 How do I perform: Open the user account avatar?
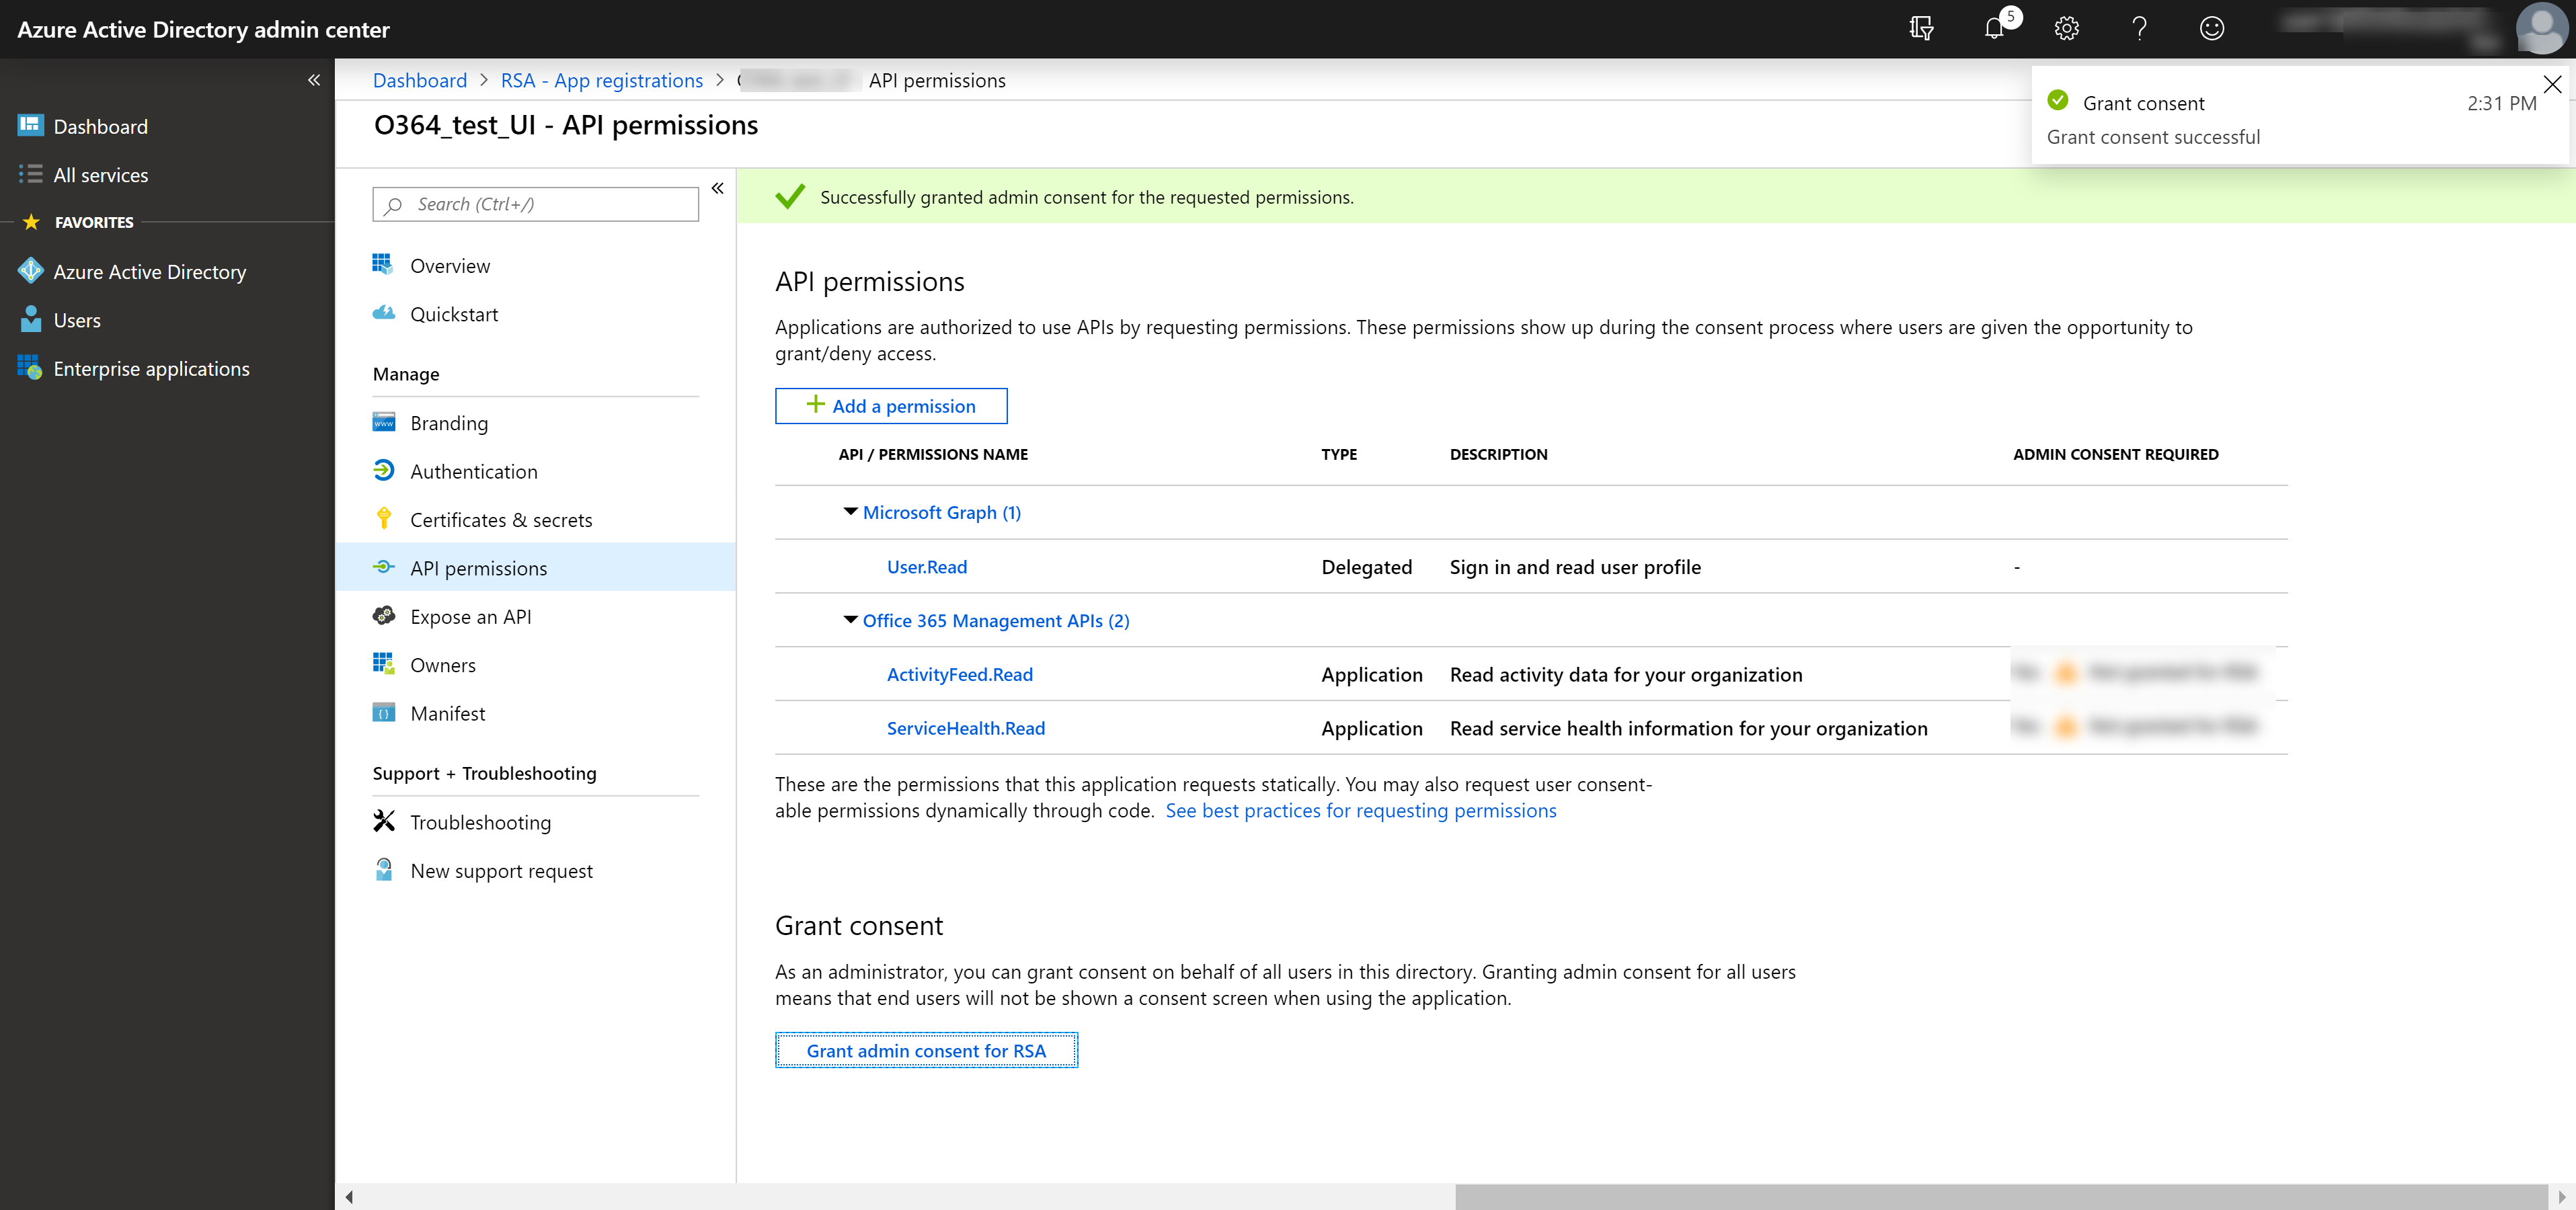2541,28
